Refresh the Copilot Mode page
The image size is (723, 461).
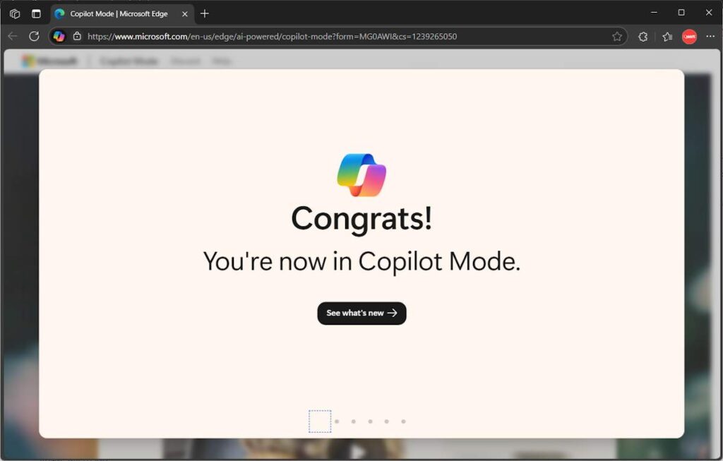coord(34,36)
